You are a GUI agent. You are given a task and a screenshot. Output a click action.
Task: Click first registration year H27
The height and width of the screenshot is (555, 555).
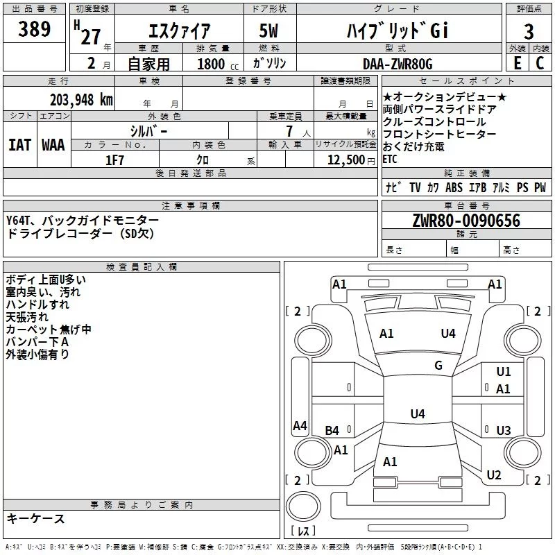pos(87,33)
